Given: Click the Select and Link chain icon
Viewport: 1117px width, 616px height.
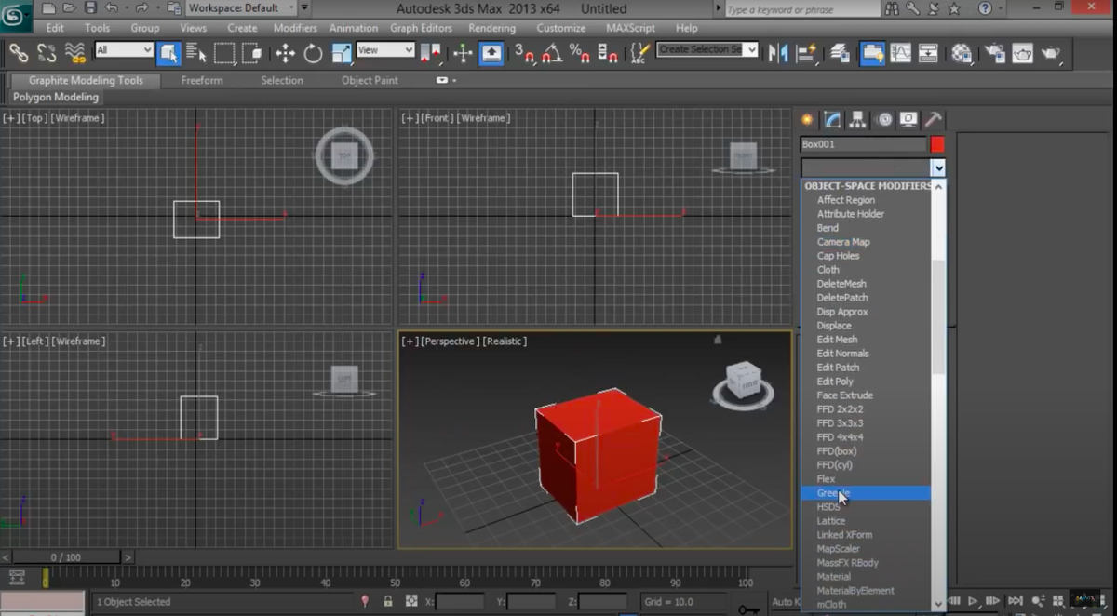Looking at the screenshot, I should pyautogui.click(x=18, y=53).
